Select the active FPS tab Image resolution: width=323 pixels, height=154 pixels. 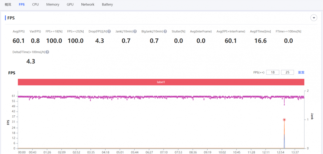pyautogui.click(x=22, y=5)
